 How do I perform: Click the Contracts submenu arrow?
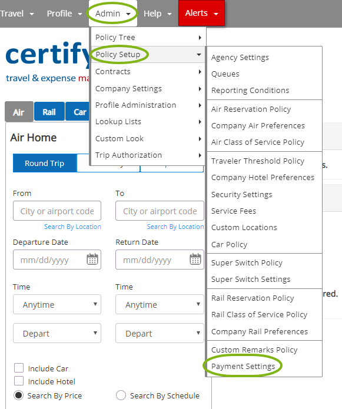(200, 72)
